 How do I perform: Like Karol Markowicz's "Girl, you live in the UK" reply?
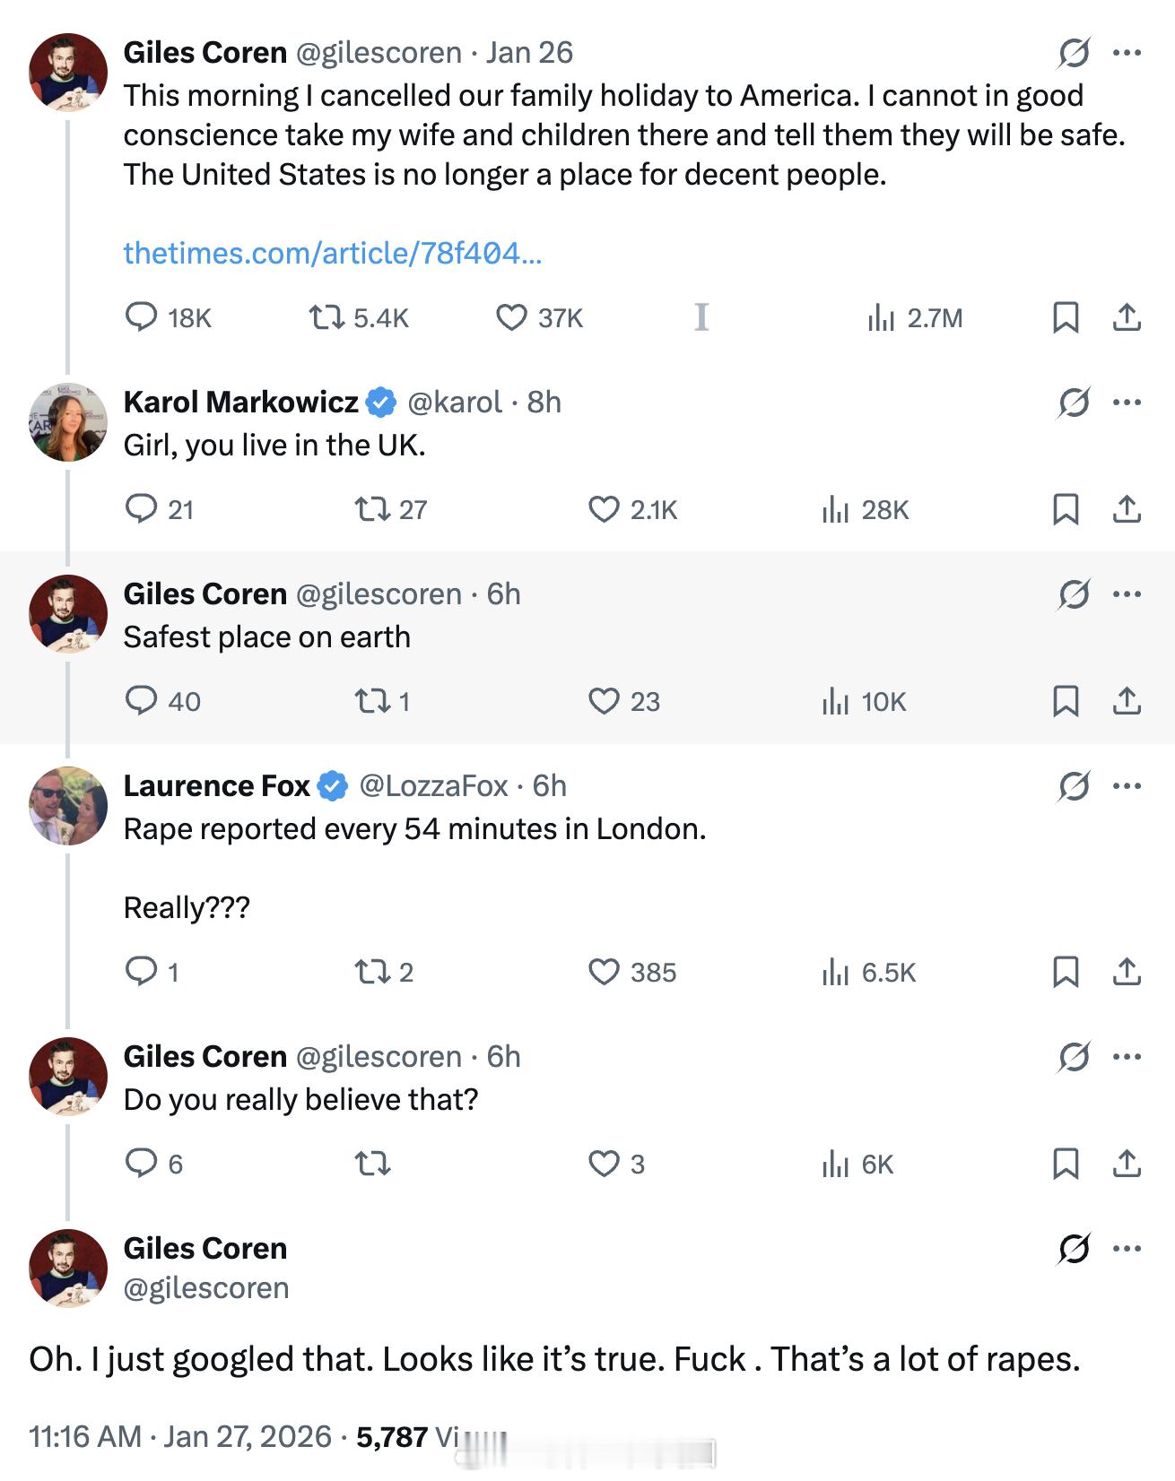[604, 509]
